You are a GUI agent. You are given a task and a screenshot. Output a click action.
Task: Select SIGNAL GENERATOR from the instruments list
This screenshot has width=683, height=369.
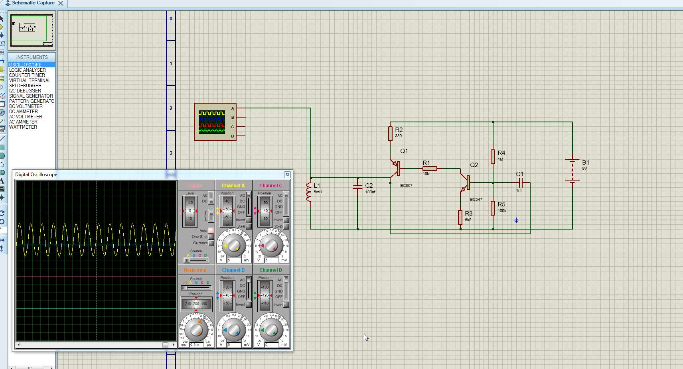coord(31,96)
